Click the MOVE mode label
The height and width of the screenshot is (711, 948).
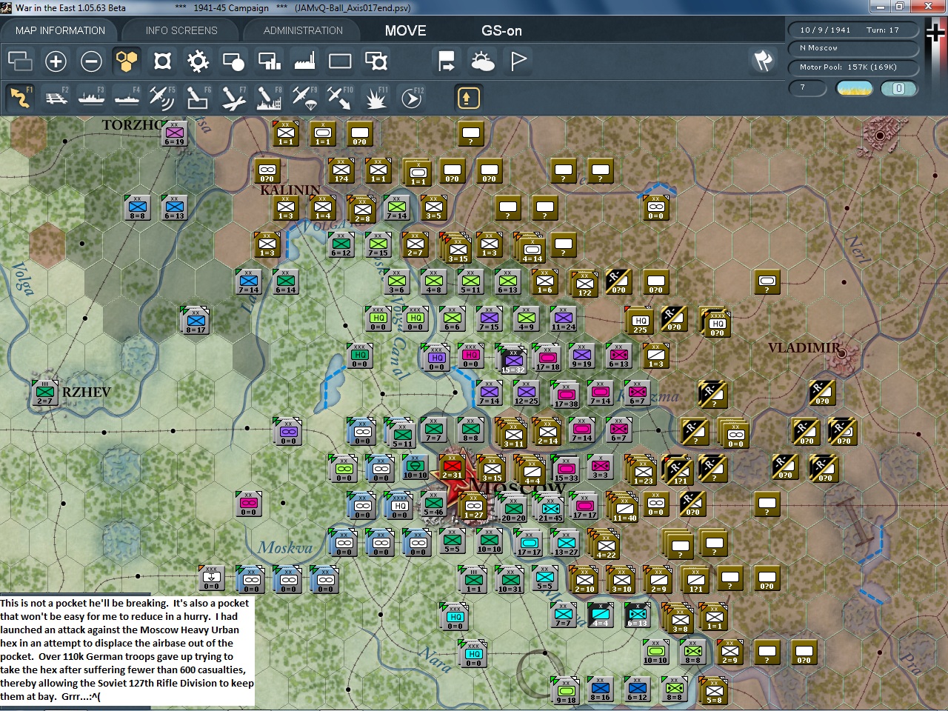pyautogui.click(x=405, y=30)
